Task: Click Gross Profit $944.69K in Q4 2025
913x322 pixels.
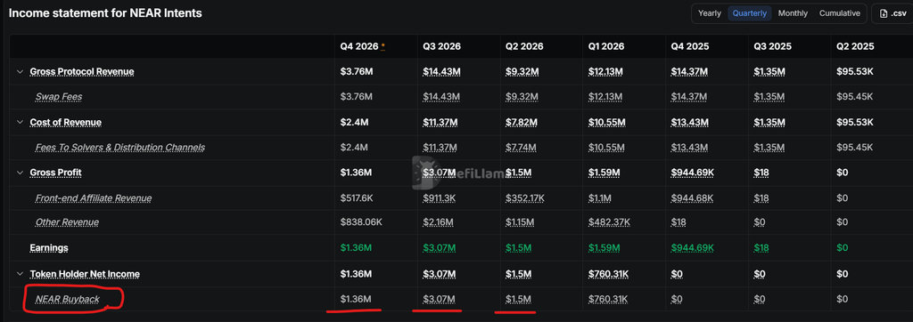Action: coord(692,173)
